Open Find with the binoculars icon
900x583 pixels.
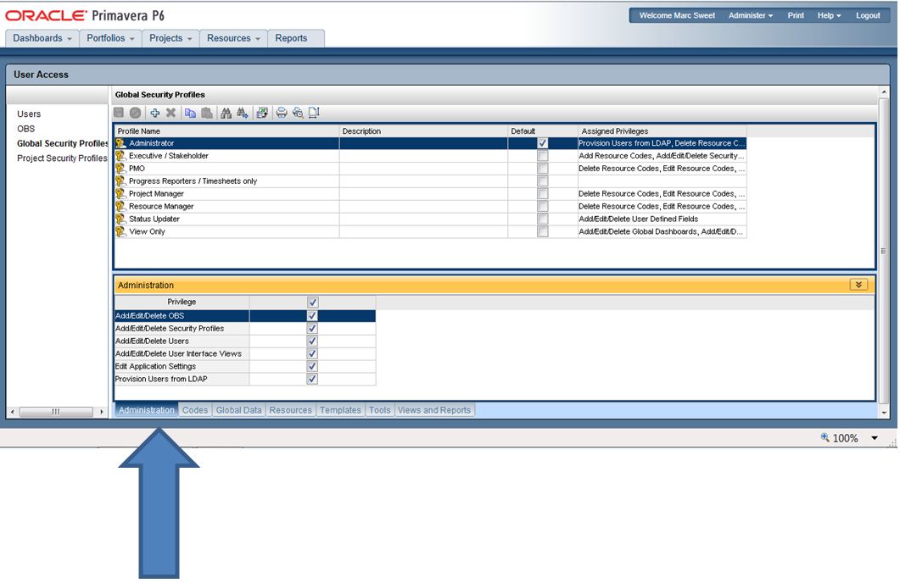tap(226, 113)
